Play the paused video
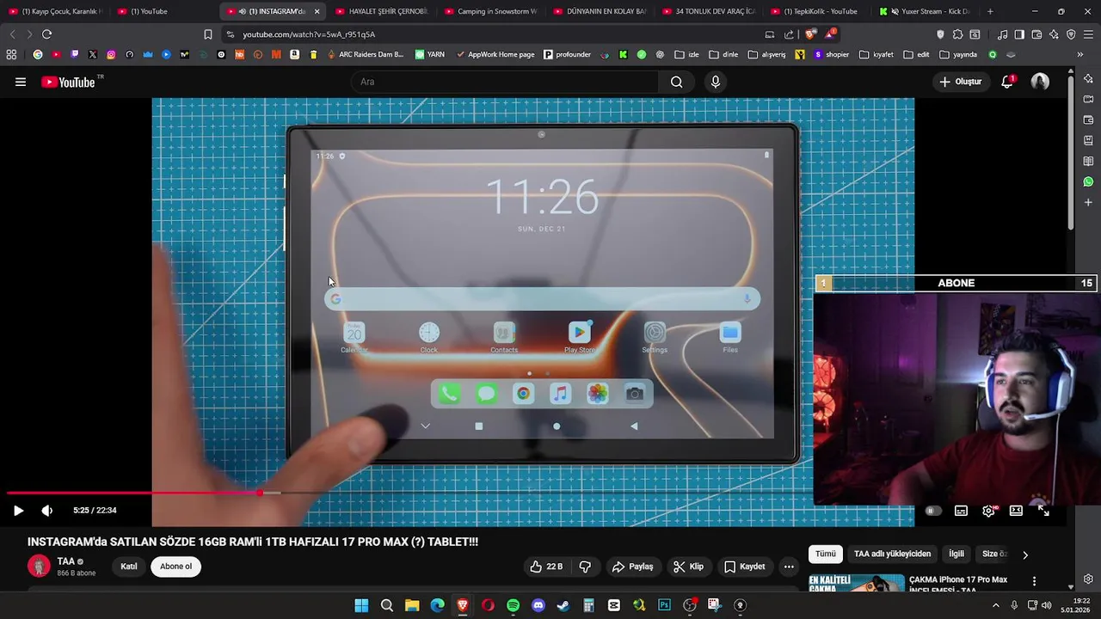Viewport: 1101px width, 619px height. tap(18, 510)
